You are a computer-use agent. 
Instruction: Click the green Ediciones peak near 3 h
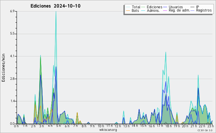tap(40, 57)
